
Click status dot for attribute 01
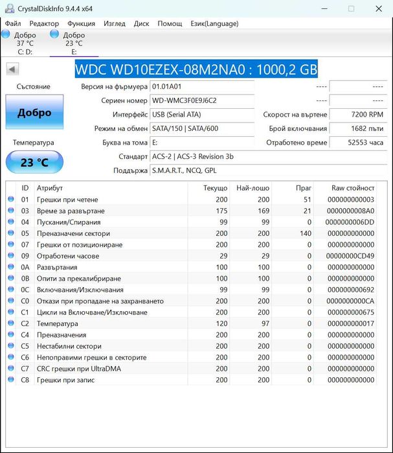[x=11, y=200]
